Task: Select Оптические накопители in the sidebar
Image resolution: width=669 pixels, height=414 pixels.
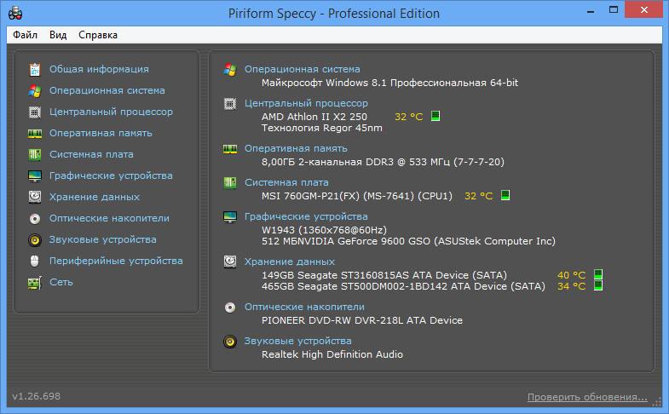Action: coord(109,218)
